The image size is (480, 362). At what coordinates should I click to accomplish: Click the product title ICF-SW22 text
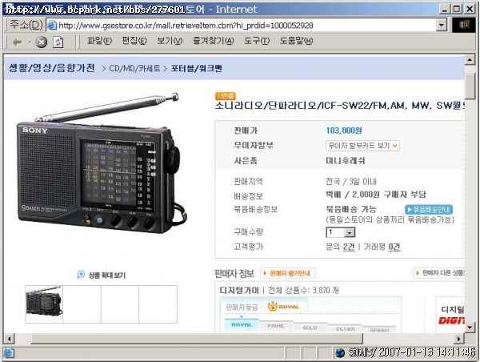click(339, 106)
